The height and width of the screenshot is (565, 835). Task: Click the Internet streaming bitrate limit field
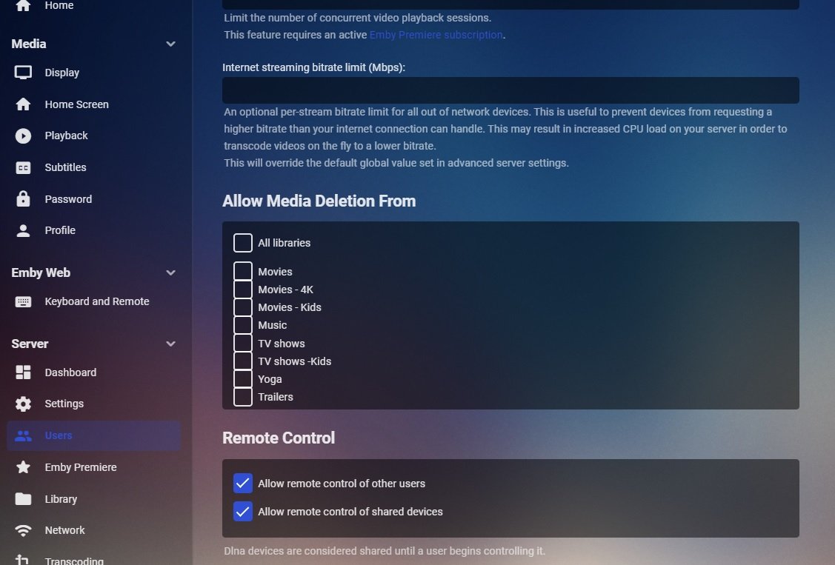pyautogui.click(x=510, y=90)
